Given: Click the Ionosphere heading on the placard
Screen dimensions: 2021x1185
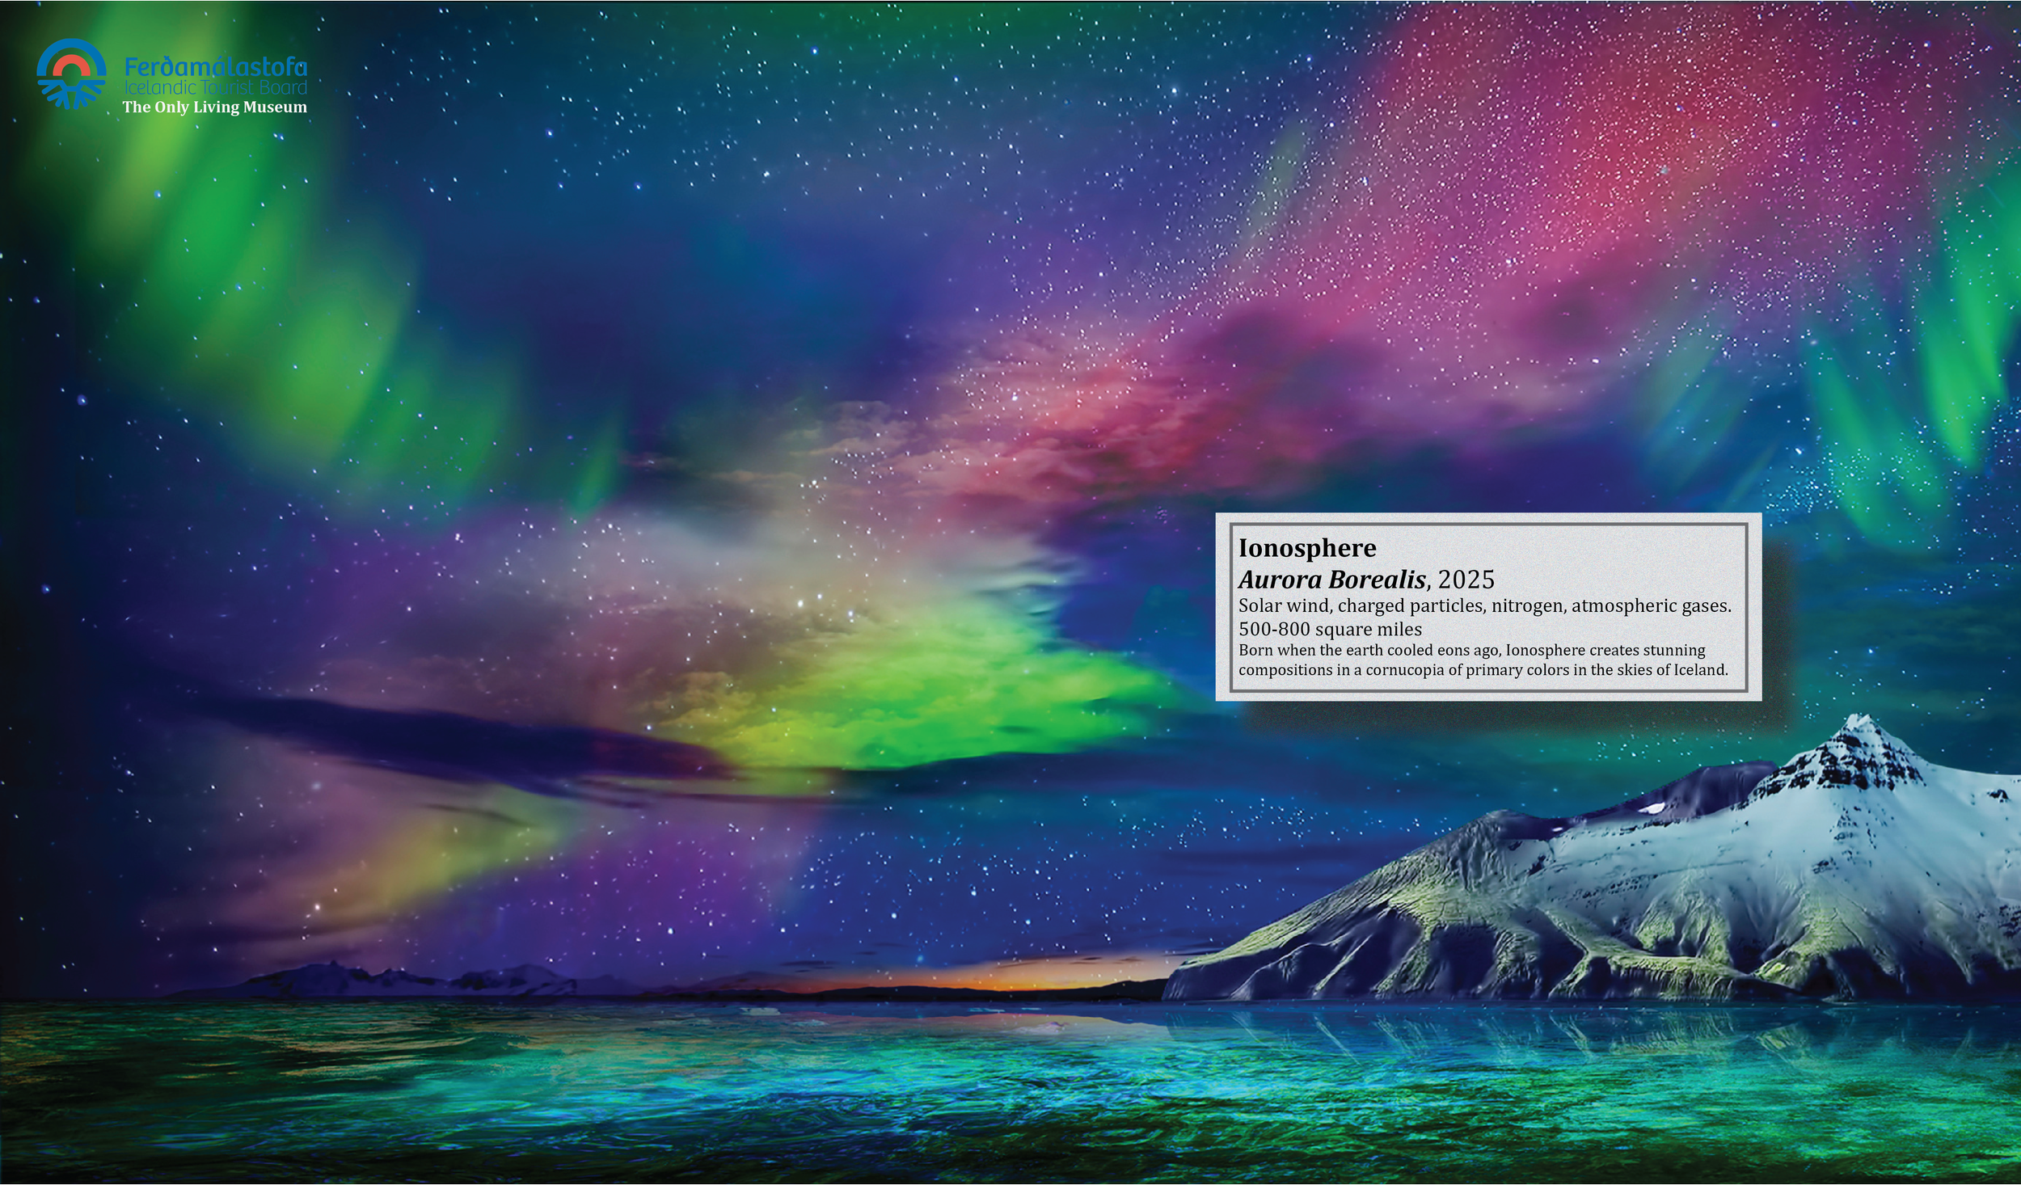Looking at the screenshot, I should (x=1307, y=548).
